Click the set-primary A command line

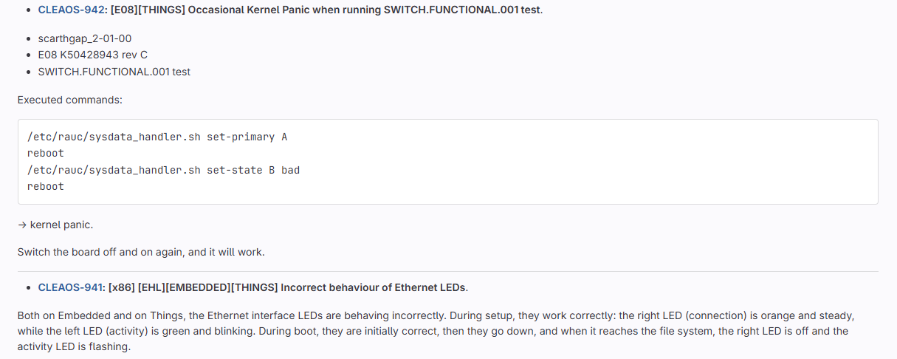point(157,137)
